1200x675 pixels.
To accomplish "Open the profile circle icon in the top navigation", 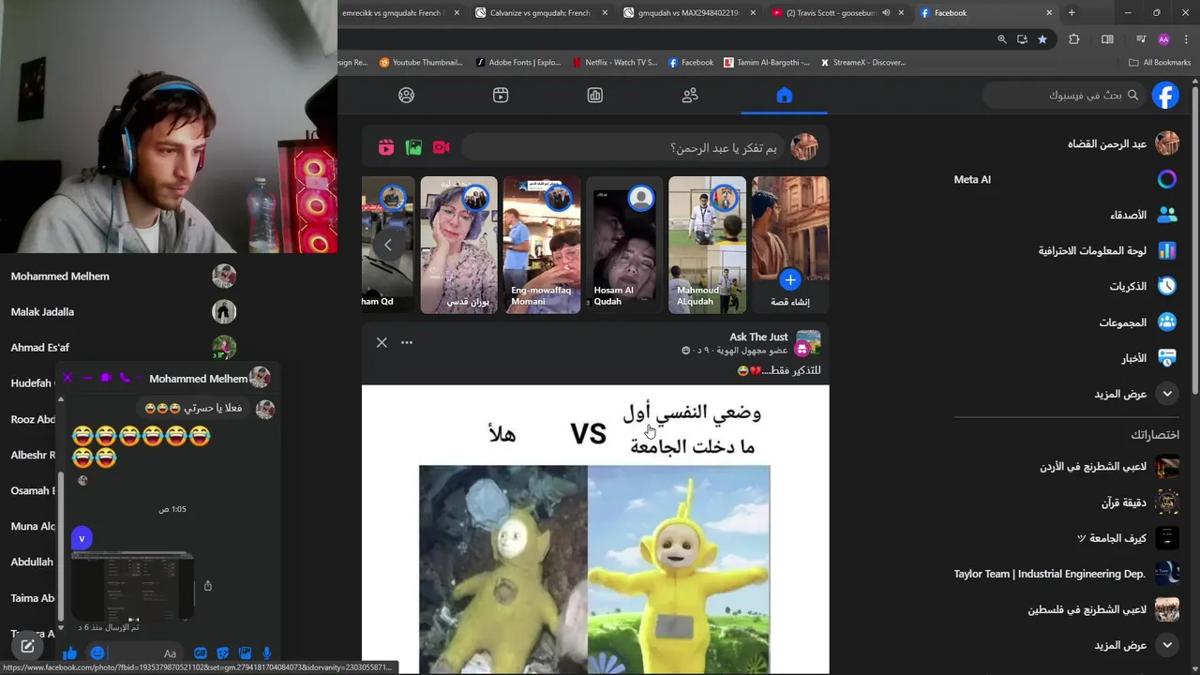I will (406, 95).
